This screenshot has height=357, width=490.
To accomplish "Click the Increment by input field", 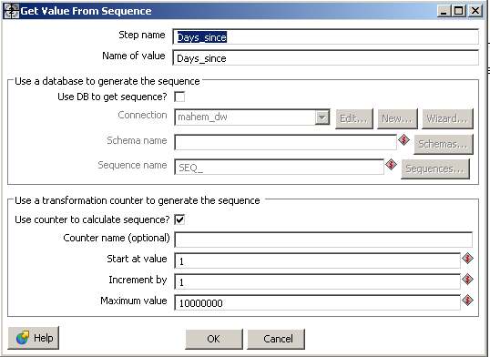I will point(317,281).
